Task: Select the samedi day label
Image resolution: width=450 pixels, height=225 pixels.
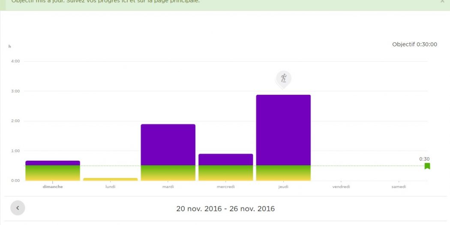Action: [399, 186]
